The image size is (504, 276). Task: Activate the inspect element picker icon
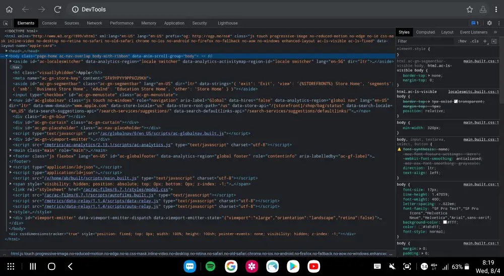pos(6,23)
